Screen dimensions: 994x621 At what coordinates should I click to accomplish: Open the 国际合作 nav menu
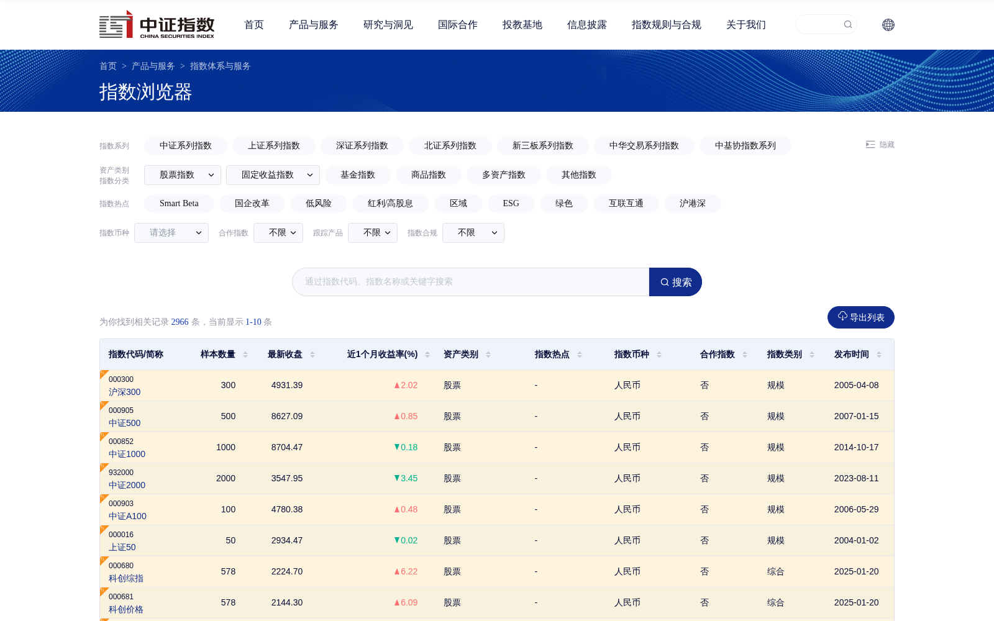click(x=458, y=25)
